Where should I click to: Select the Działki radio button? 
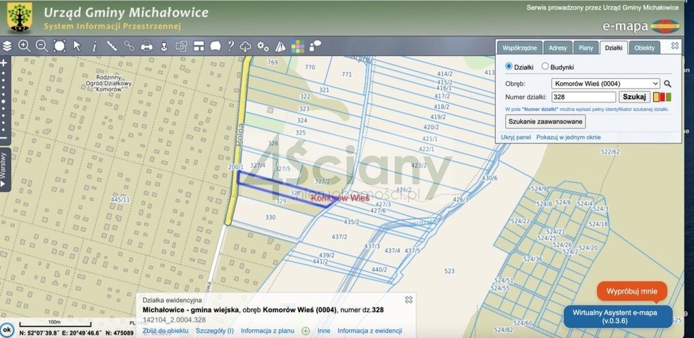[x=509, y=67]
